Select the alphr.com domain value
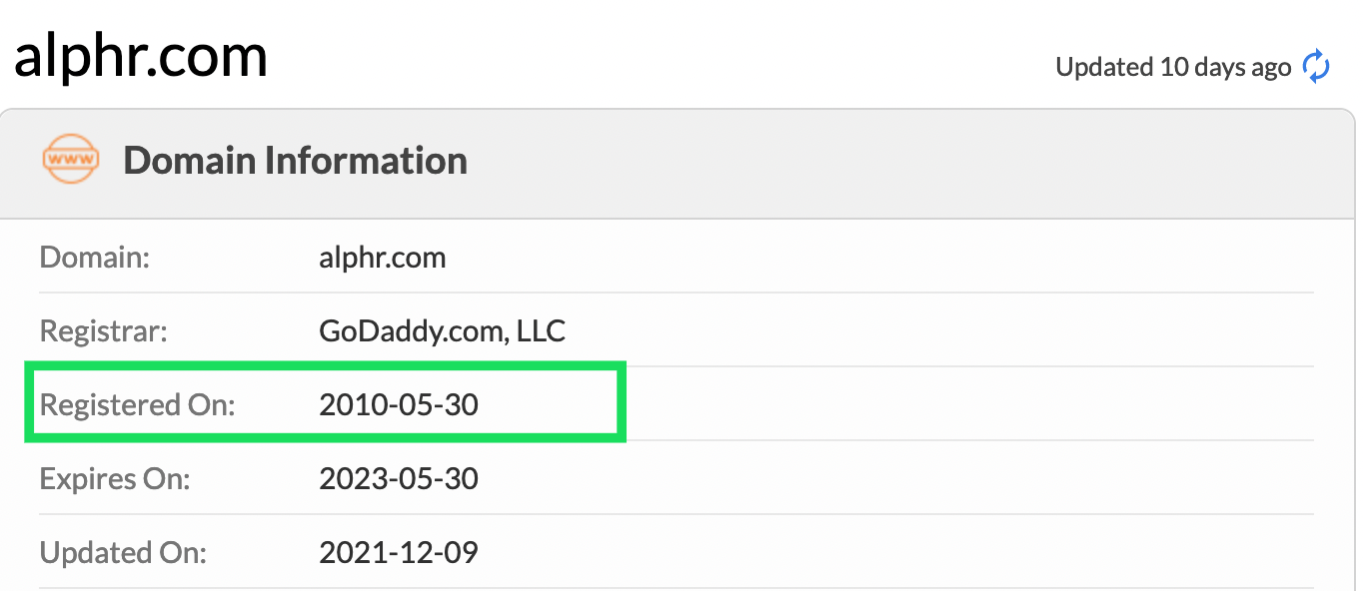 (x=382, y=258)
